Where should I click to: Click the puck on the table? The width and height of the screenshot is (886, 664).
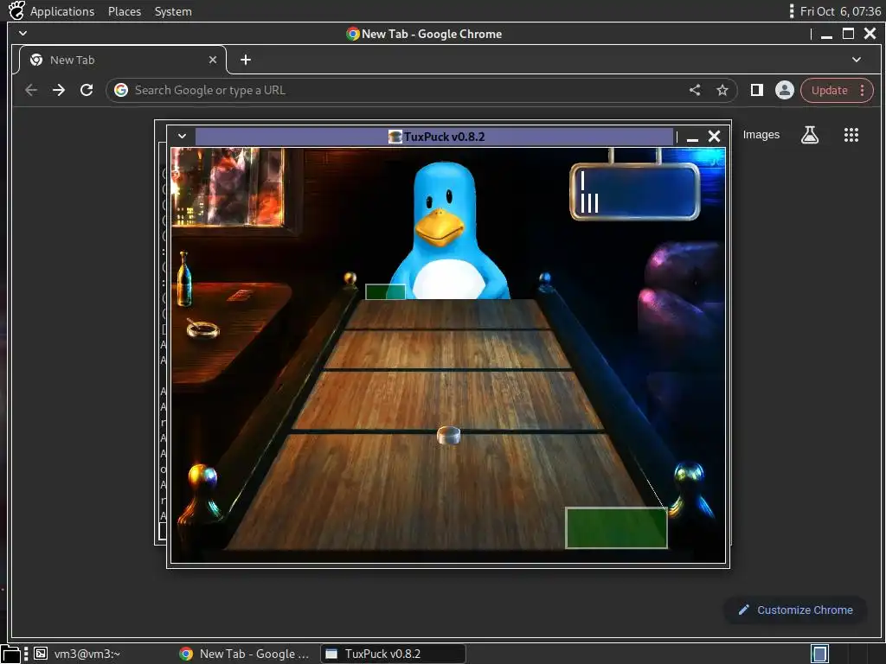pyautogui.click(x=449, y=435)
